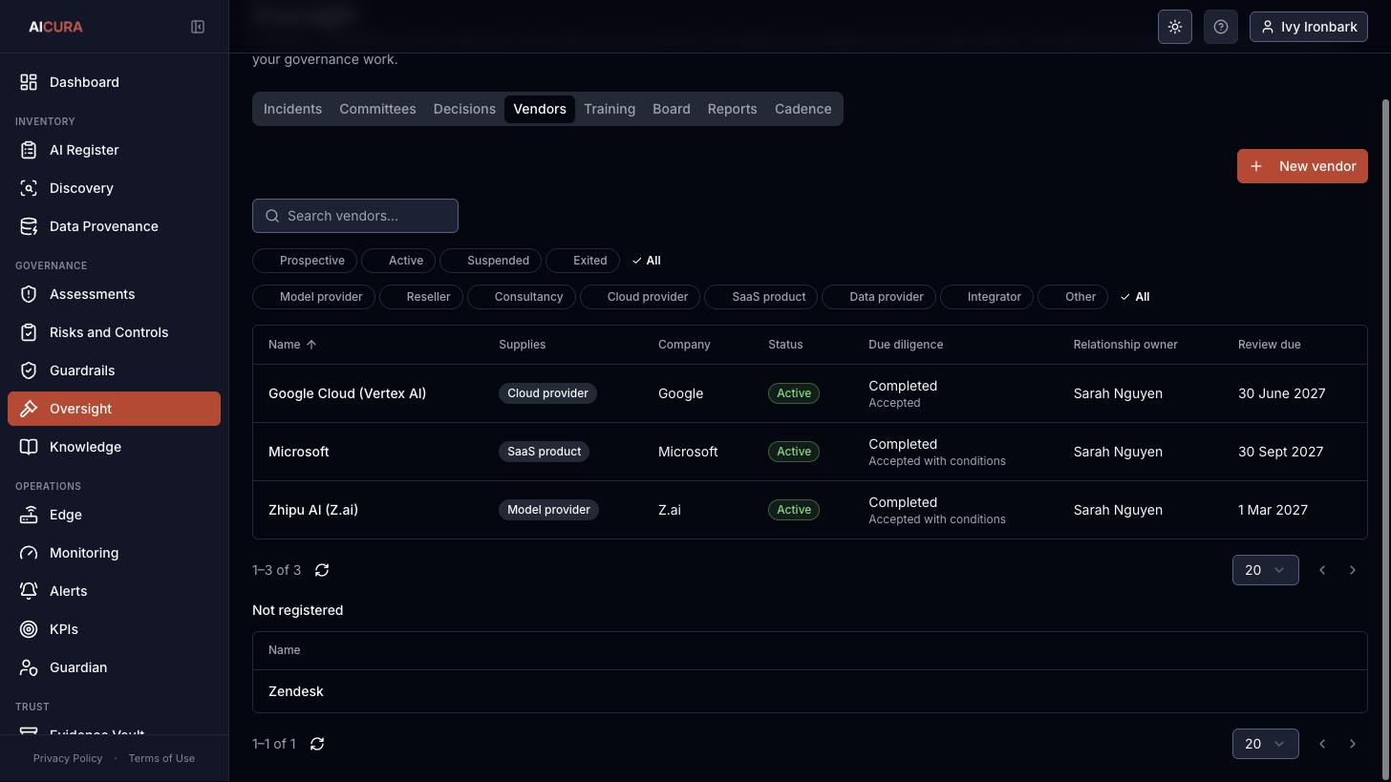Sort vendors by Name column
The image size is (1391, 782).
tap(292, 345)
